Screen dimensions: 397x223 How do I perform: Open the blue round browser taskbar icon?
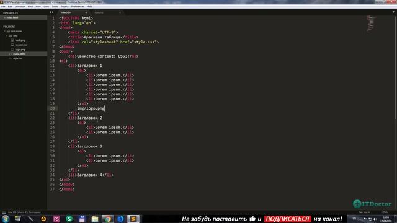pyautogui.click(x=120, y=219)
